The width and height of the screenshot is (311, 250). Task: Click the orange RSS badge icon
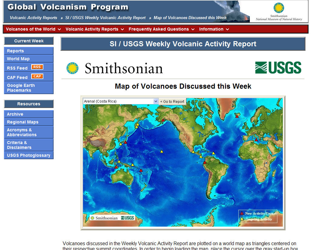(x=37, y=67)
